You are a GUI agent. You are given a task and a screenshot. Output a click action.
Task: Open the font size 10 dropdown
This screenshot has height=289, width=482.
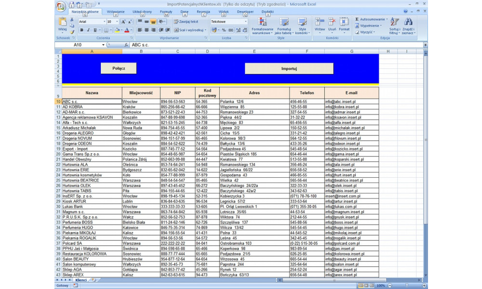click(x=117, y=22)
